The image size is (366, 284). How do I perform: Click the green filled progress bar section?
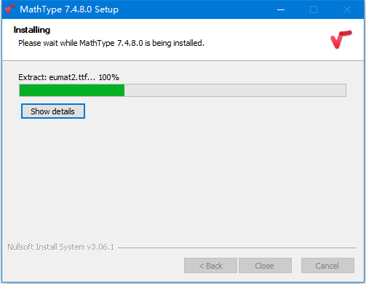click(x=72, y=90)
